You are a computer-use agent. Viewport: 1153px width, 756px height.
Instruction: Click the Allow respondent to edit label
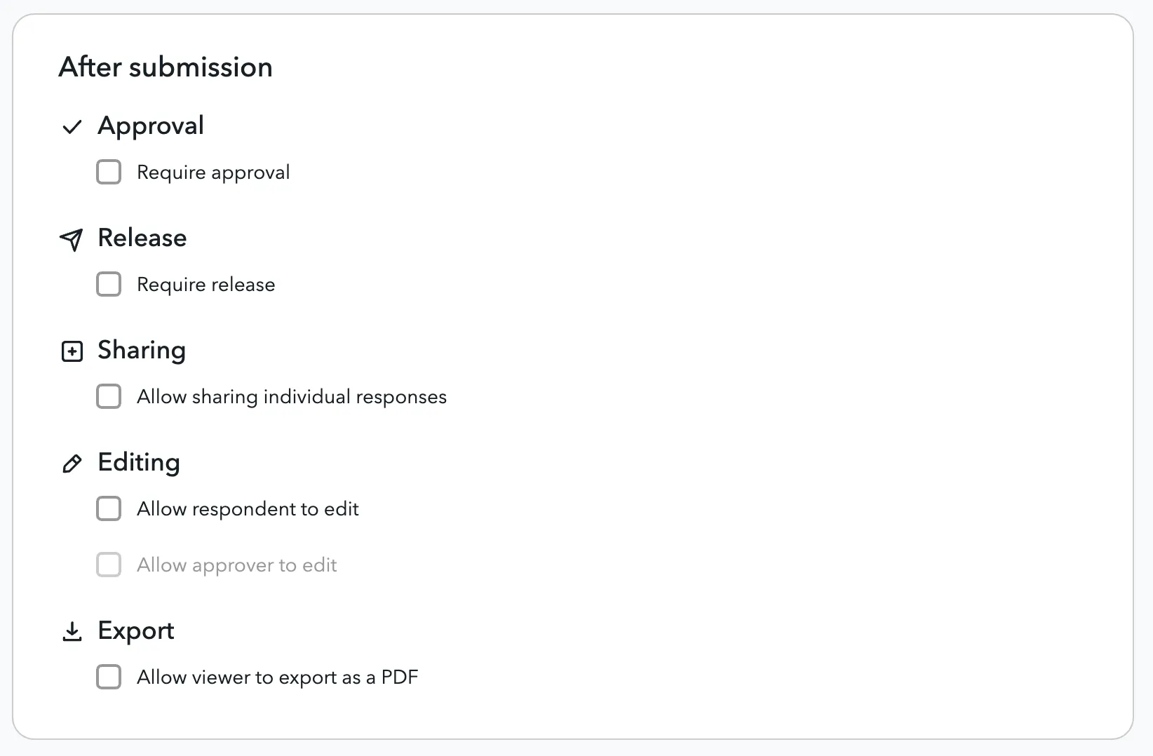pyautogui.click(x=248, y=509)
